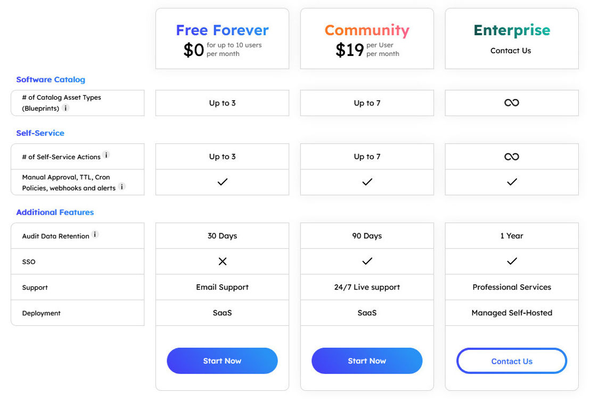Screen dimensions: 590x402
Task: Click Start Now under Free Forever
Action: (x=222, y=360)
